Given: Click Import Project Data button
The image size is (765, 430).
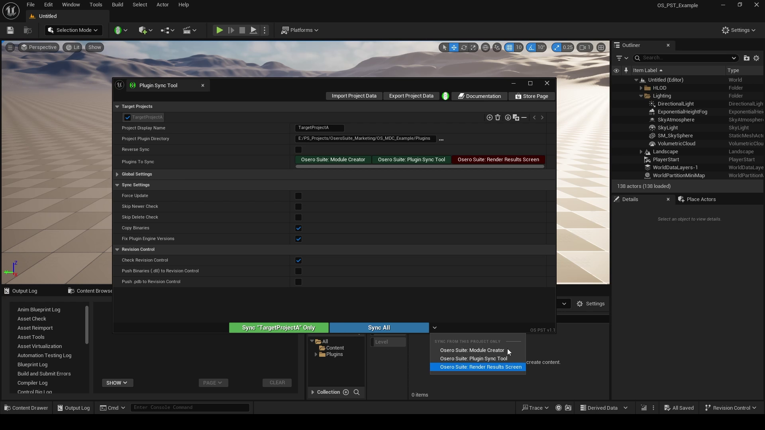Looking at the screenshot, I should pyautogui.click(x=354, y=96).
